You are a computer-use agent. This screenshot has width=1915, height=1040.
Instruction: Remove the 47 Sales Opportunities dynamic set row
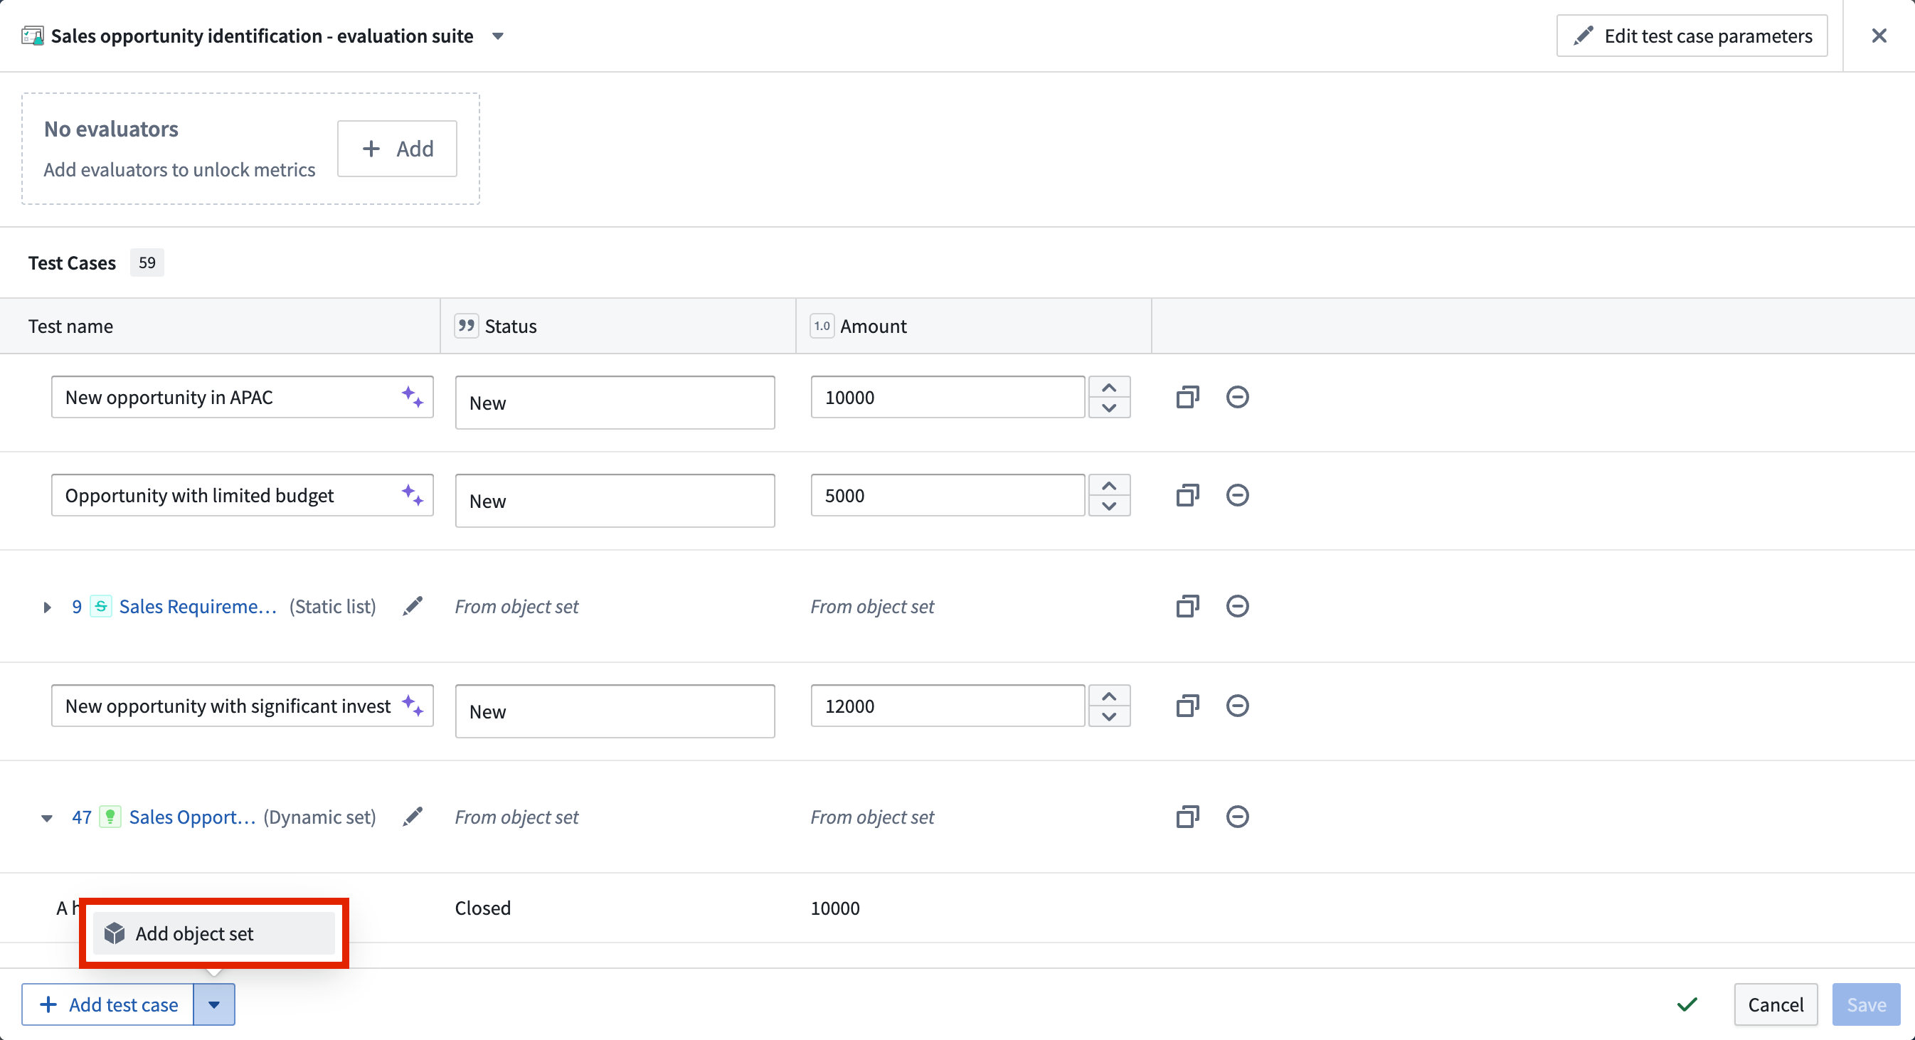1237,817
